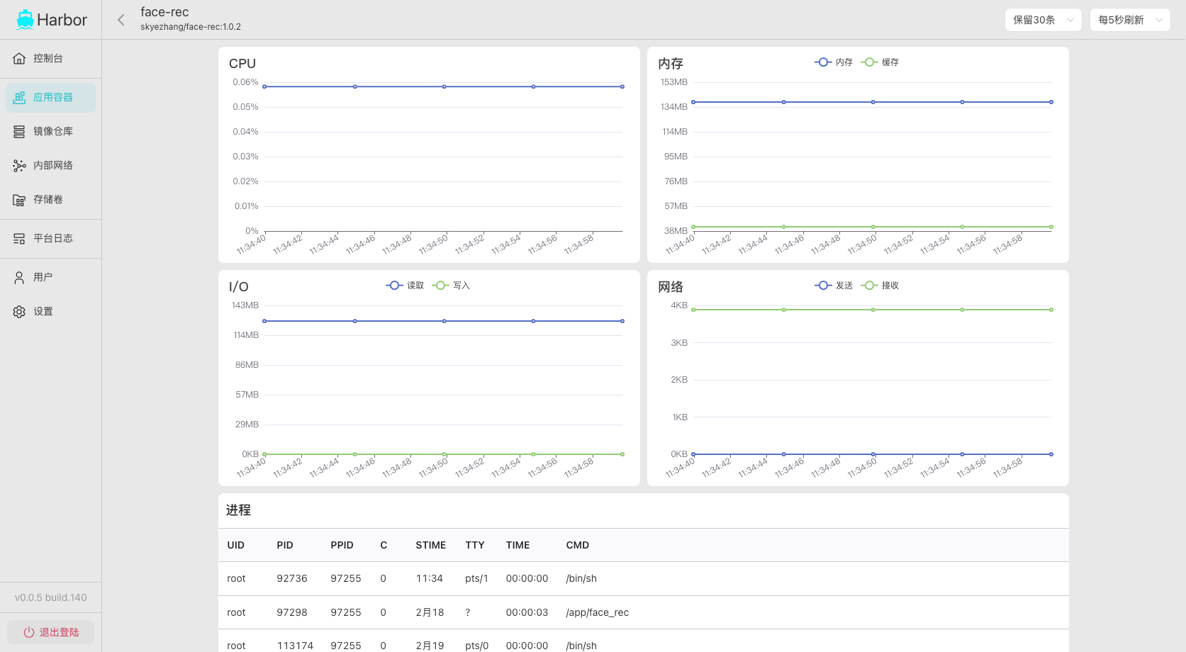Click the 镜像仓库 stack icon
Image resolution: width=1186 pixels, height=652 pixels.
(x=19, y=132)
